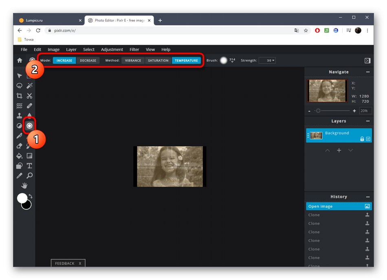Select the Color Picker eyedropper tool
Viewport: 387px width, 280px height.
click(19, 176)
